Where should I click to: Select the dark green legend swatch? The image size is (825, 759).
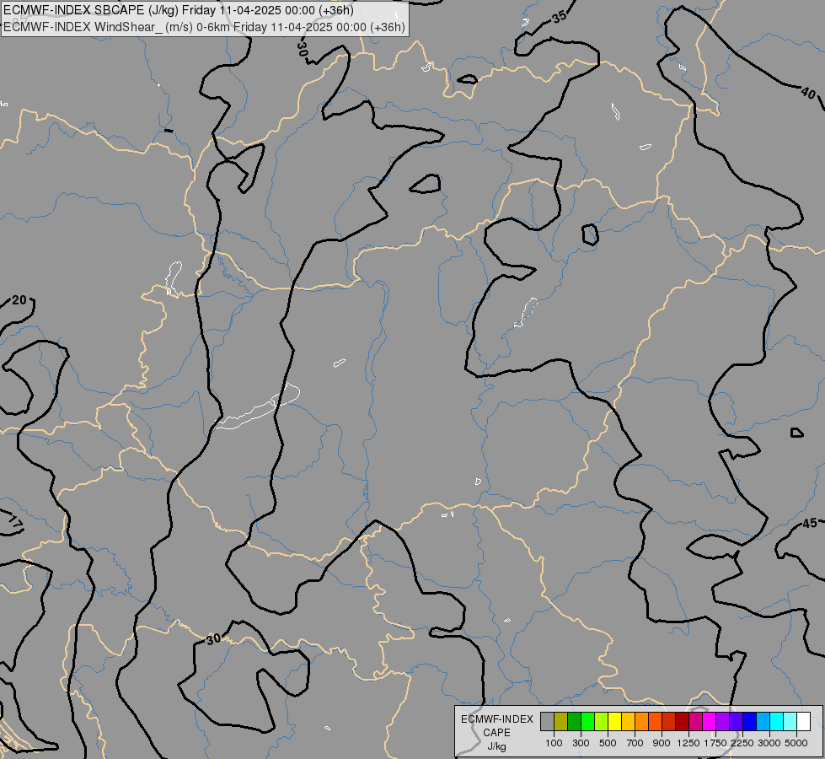[x=574, y=722]
